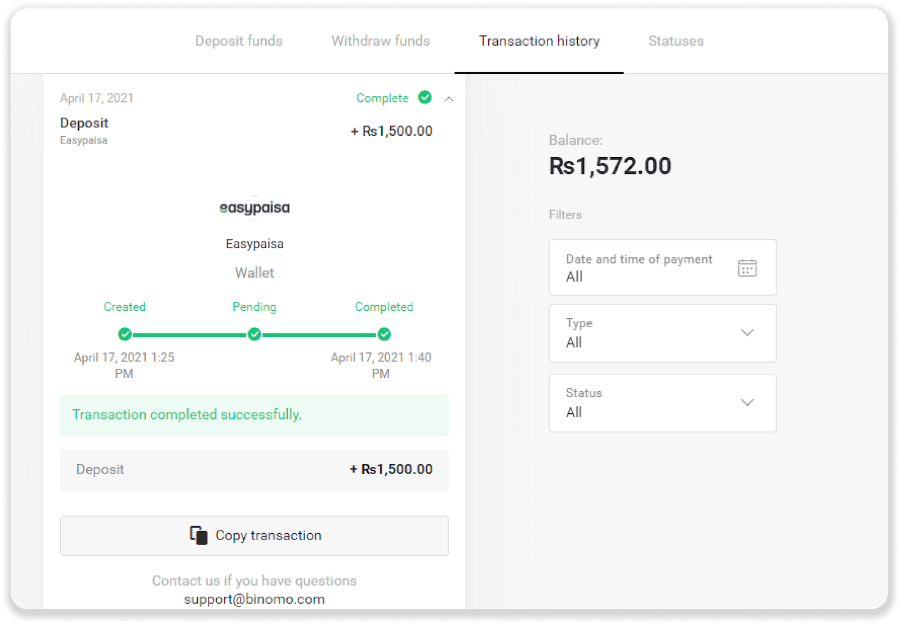Viewport: 901px width, 625px height.
Task: Switch to the Deposit funds tab
Action: pos(239,41)
